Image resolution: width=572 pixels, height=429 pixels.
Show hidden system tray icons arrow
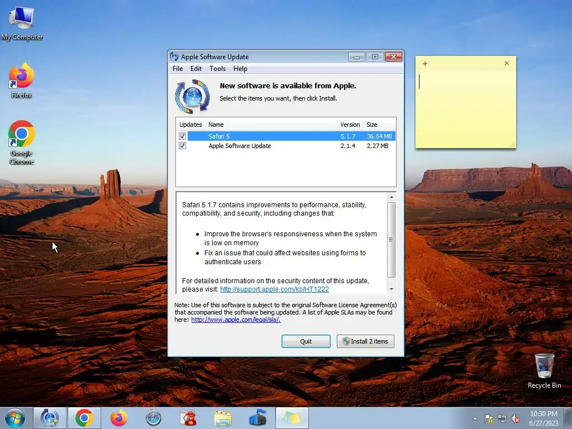pyautogui.click(x=475, y=418)
